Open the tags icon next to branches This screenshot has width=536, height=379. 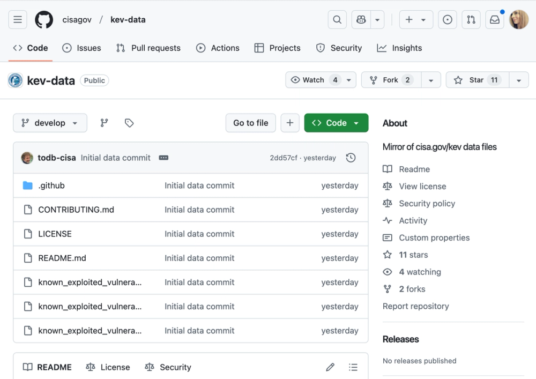[129, 123]
